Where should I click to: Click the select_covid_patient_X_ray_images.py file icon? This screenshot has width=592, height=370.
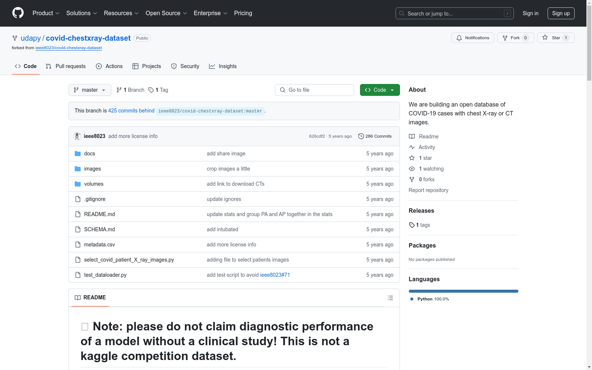click(78, 260)
